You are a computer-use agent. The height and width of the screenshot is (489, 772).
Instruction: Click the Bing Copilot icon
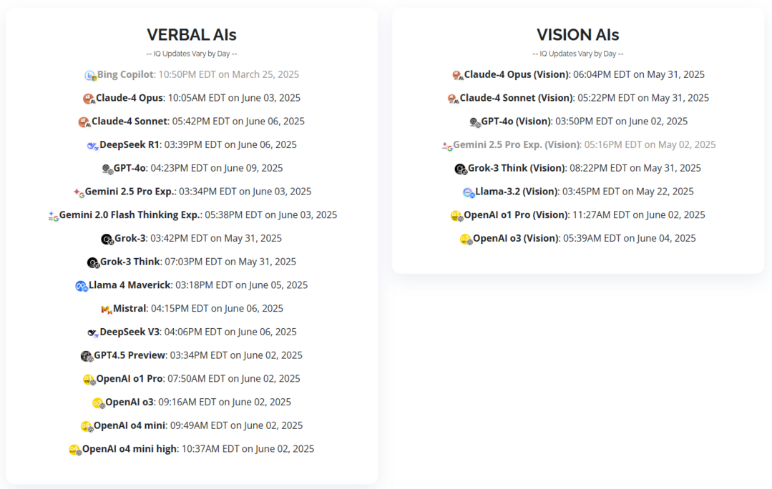click(90, 75)
